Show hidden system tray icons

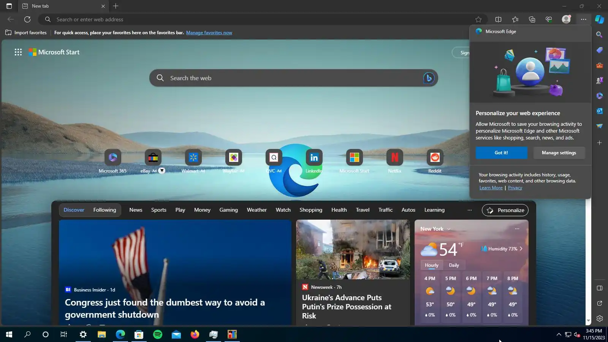tap(559, 334)
